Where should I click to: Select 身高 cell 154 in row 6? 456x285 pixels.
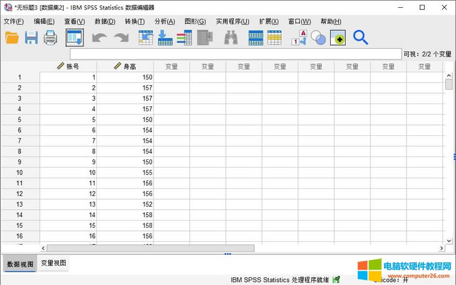tap(125, 130)
